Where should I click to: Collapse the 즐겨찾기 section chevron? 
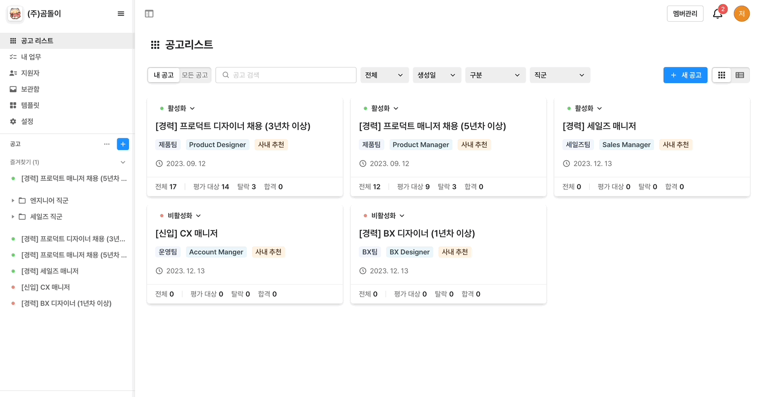coord(123,162)
